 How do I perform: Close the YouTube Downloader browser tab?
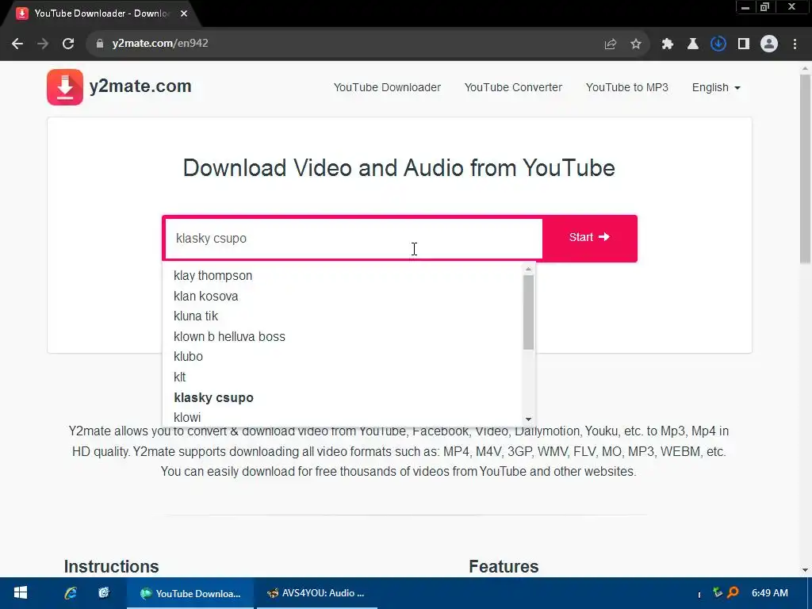184,13
